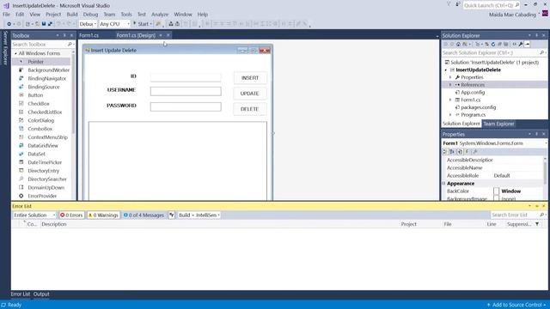This screenshot has height=309, width=550.
Task: Open the Server Explorer side tab
Action: coord(5,48)
